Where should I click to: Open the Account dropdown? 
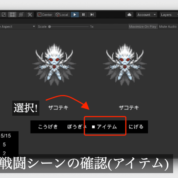coord(147,15)
